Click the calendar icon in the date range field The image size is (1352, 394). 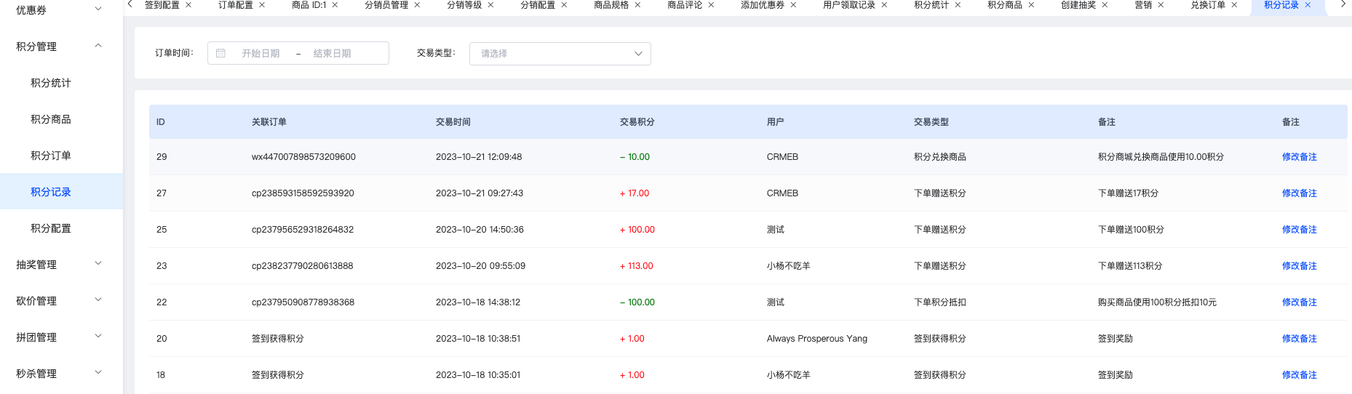[220, 53]
